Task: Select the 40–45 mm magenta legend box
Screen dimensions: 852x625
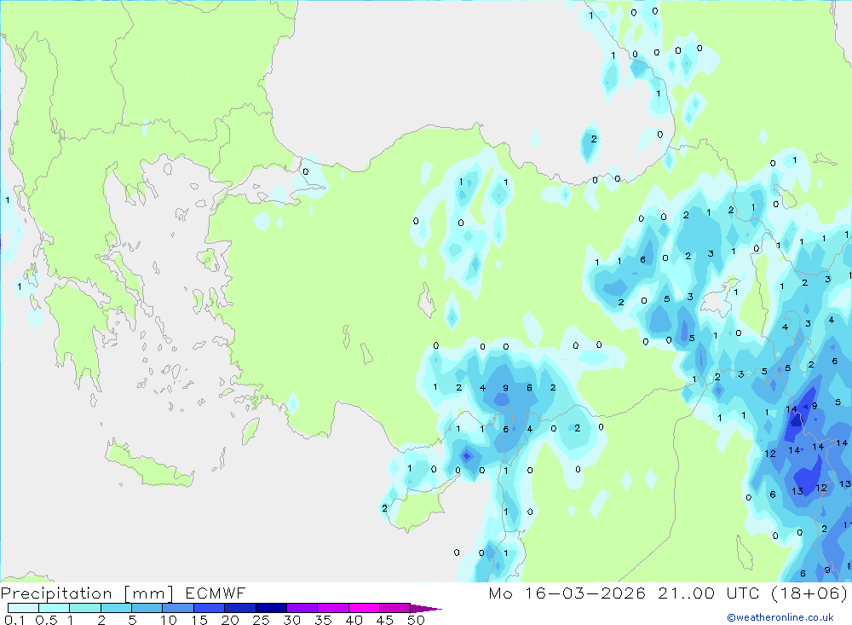Action: [x=364, y=608]
